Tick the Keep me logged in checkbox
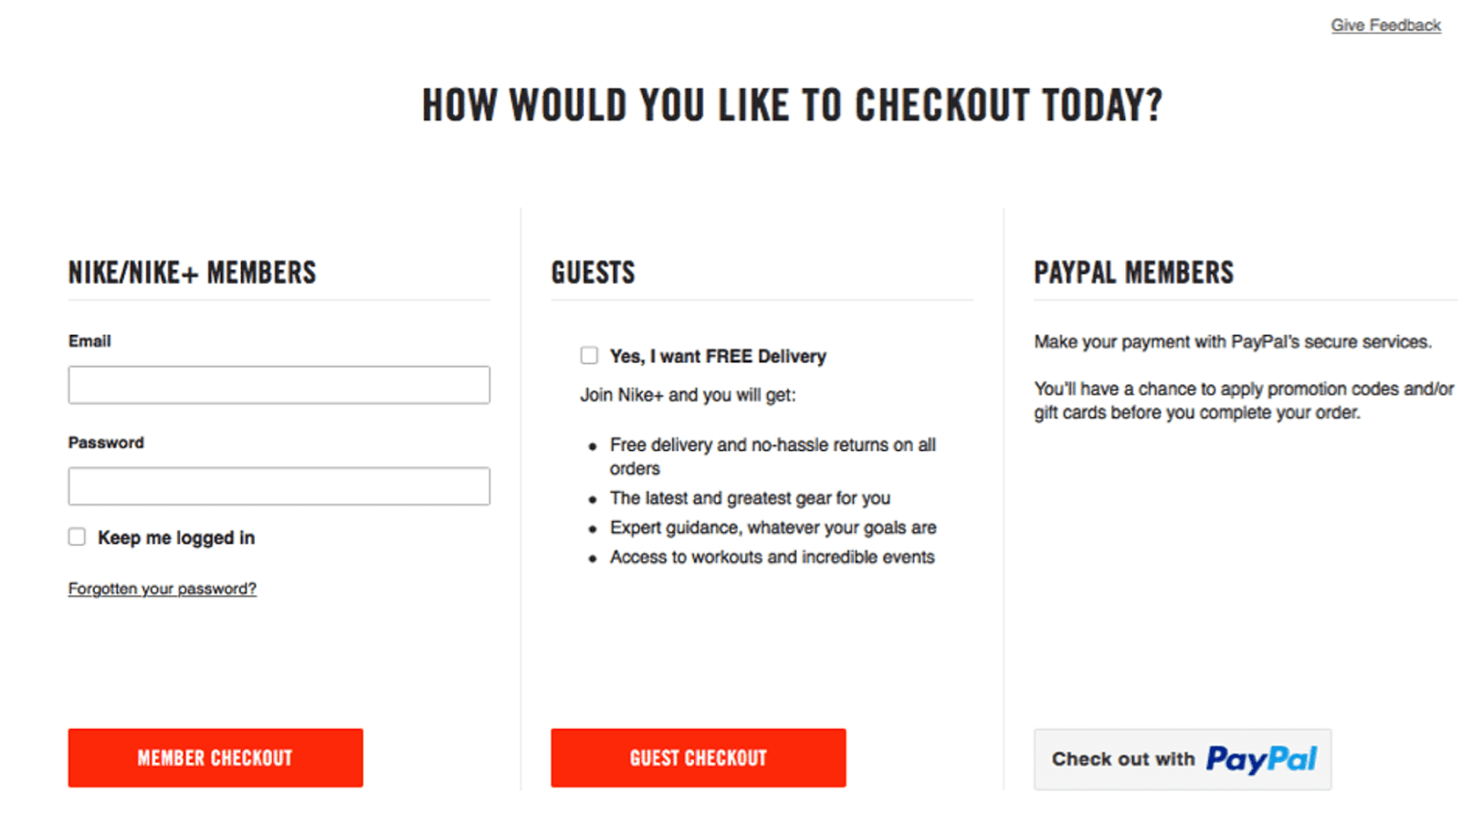Image resolution: width=1461 pixels, height=814 pixels. (x=77, y=537)
